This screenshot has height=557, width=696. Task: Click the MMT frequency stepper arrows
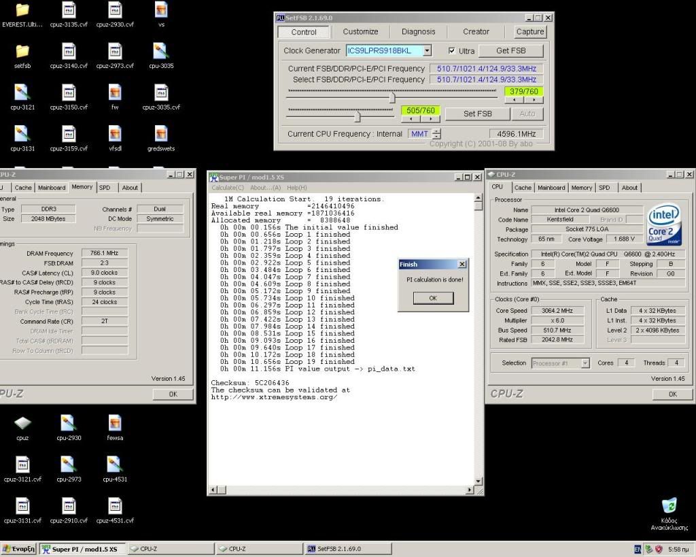coord(437,134)
